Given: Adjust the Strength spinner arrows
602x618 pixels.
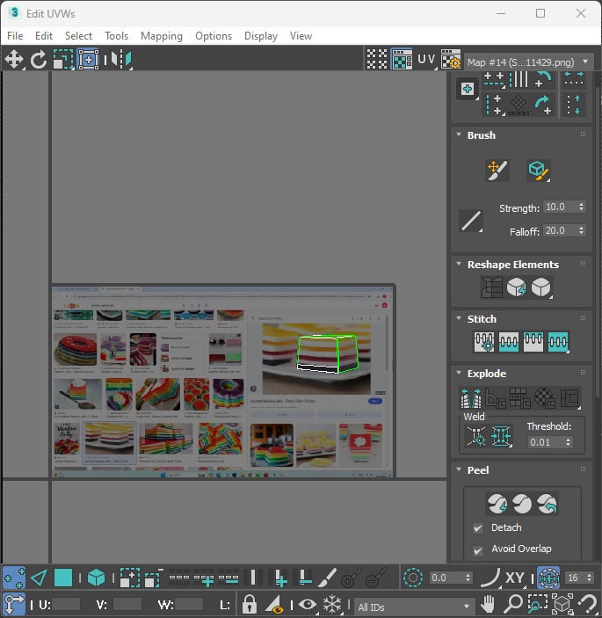Looking at the screenshot, I should coord(582,207).
